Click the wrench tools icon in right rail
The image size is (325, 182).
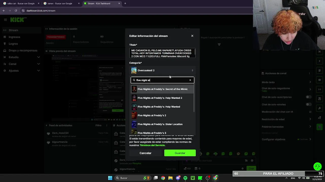320,108
